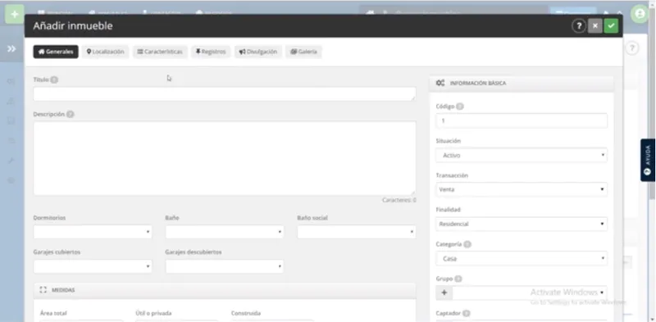Click the green plus add button
The height and width of the screenshot is (322, 656).
point(14,14)
